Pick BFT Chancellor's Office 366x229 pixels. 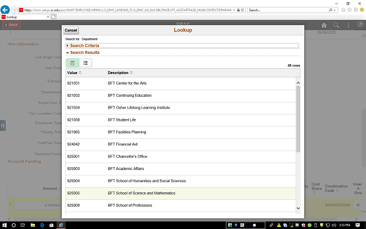pyautogui.click(x=128, y=156)
